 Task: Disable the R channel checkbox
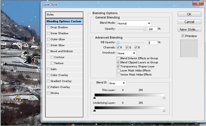tap(118, 48)
